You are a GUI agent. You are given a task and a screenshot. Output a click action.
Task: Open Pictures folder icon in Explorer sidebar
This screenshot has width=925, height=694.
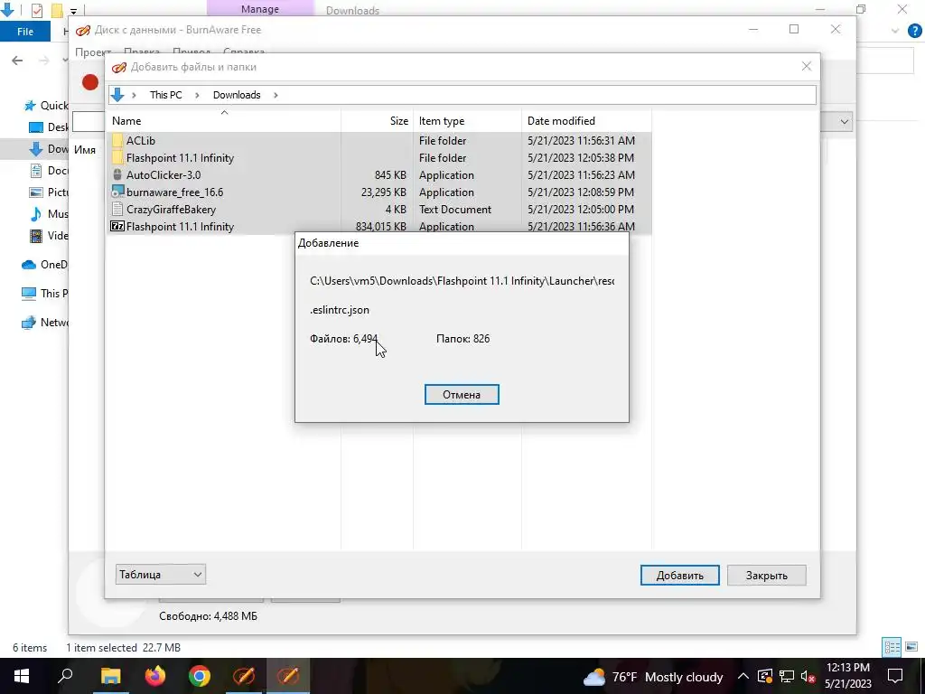[x=36, y=192]
